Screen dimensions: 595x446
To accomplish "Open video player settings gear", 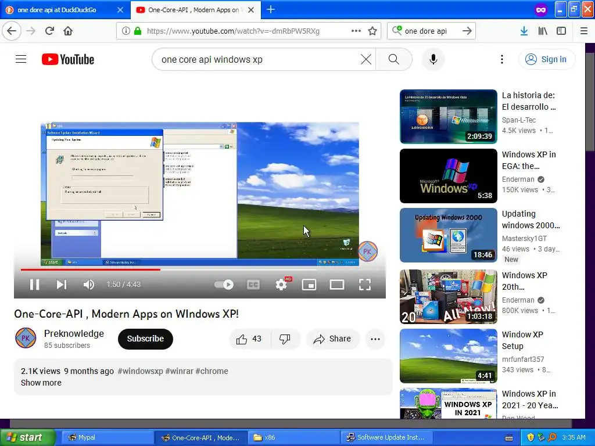I will click(282, 285).
